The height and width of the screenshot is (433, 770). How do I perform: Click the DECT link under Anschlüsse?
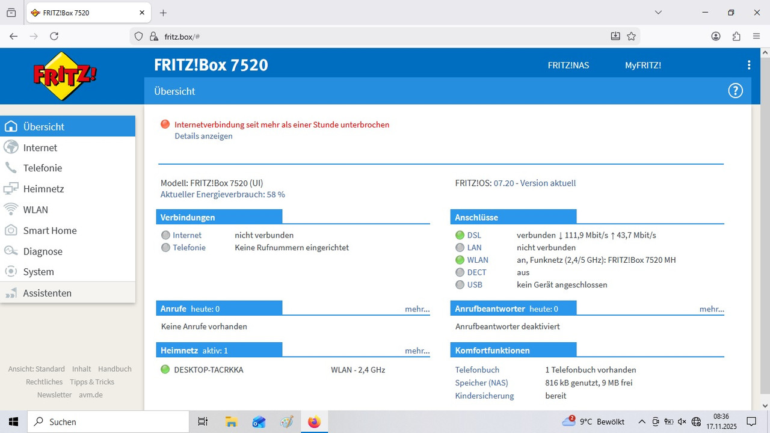(x=476, y=272)
